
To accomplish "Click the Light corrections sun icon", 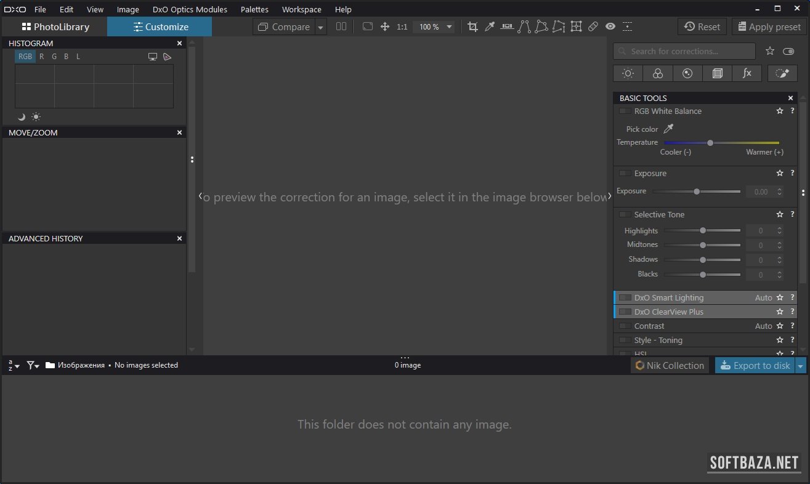I will (x=628, y=73).
